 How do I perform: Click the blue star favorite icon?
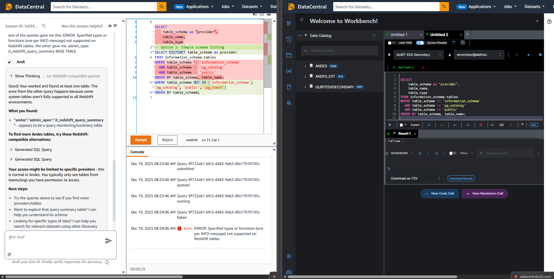coord(528,55)
